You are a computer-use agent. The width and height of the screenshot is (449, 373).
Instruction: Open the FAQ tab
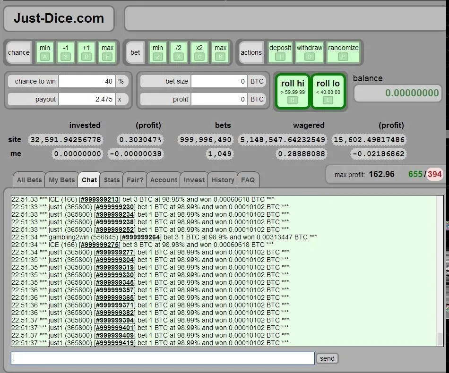coord(248,180)
